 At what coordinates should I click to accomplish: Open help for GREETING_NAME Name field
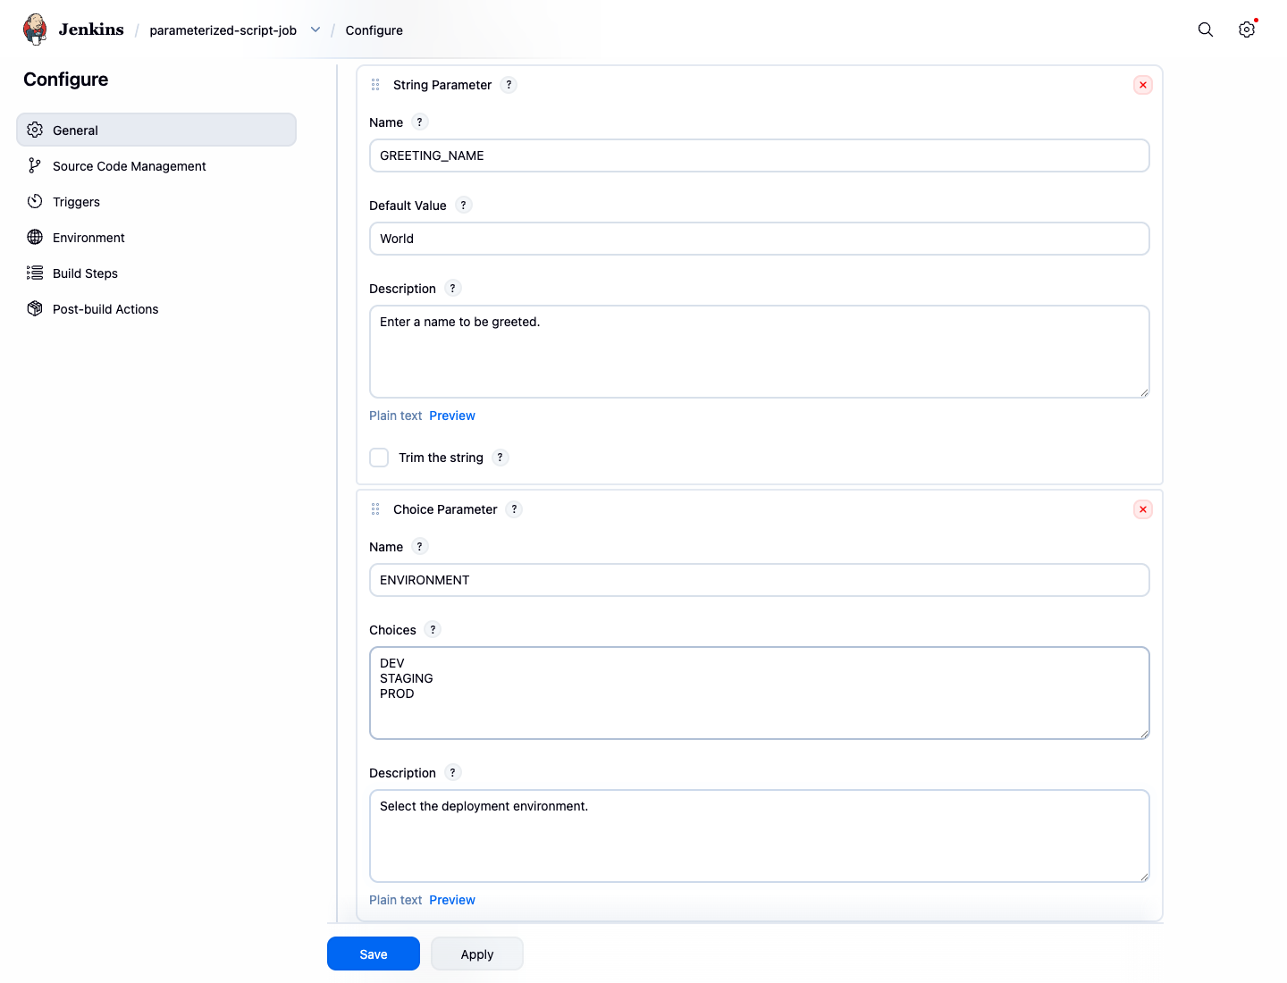419,122
